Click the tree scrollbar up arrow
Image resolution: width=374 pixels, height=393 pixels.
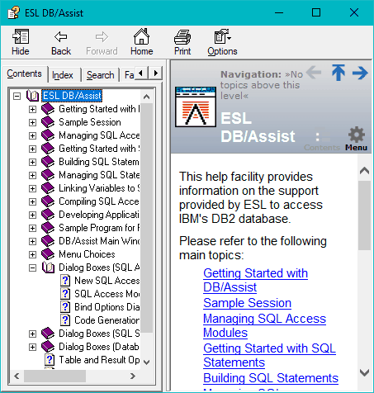tap(147, 97)
